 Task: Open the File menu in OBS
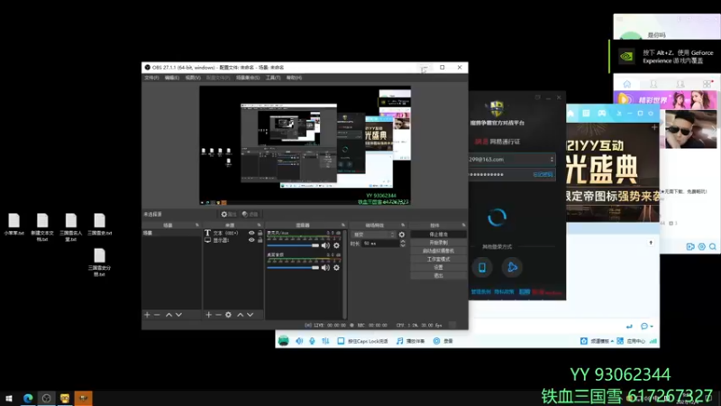(x=151, y=78)
